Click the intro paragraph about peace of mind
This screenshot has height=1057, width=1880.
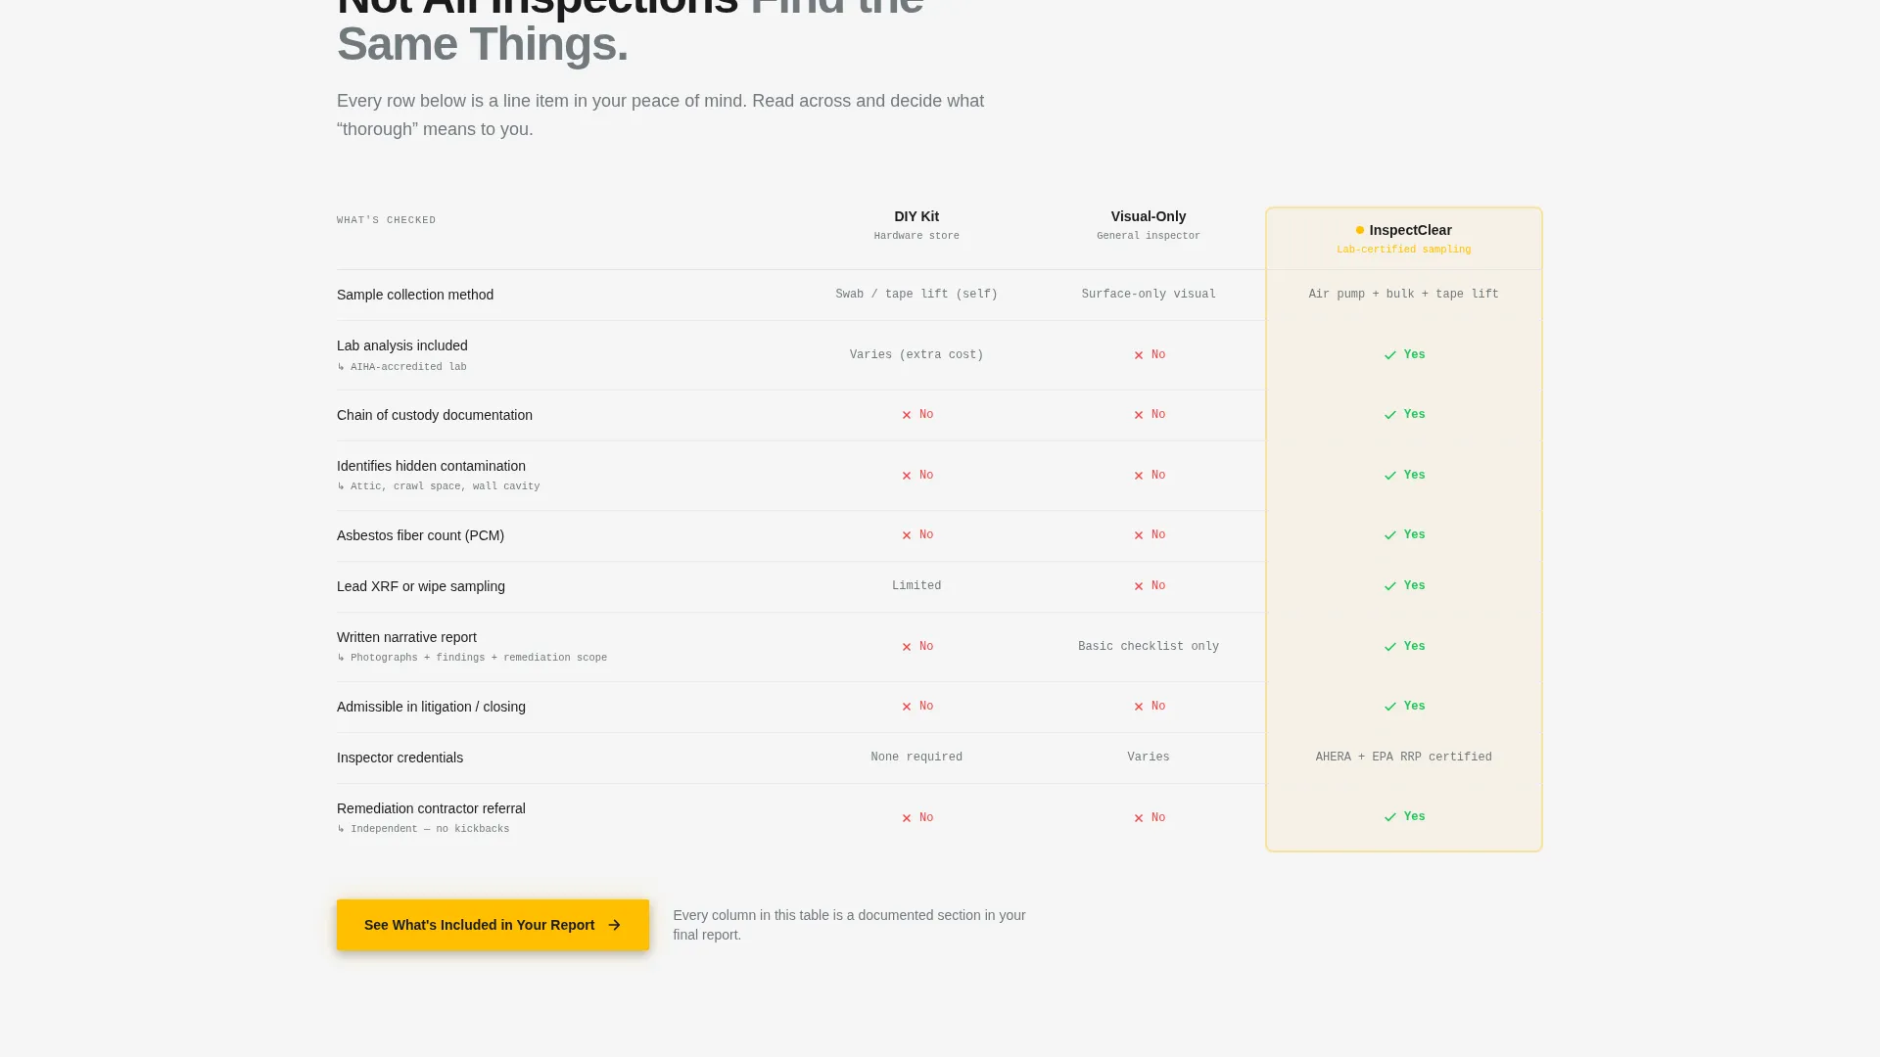tap(661, 115)
